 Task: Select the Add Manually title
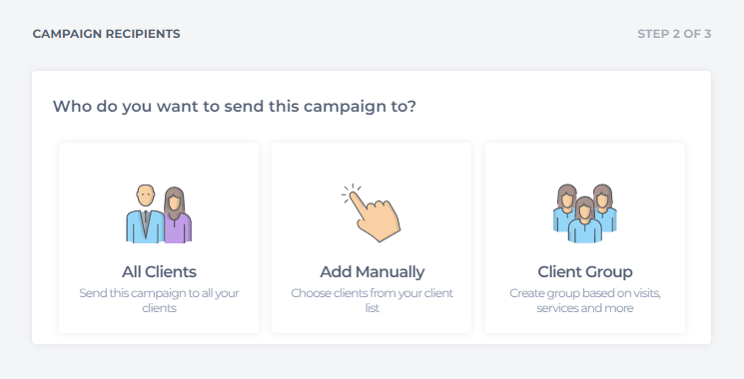pyautogui.click(x=372, y=272)
